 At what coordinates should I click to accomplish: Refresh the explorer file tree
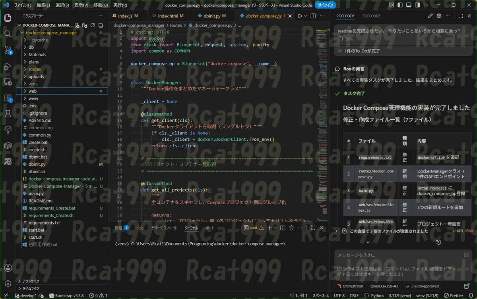92,25
